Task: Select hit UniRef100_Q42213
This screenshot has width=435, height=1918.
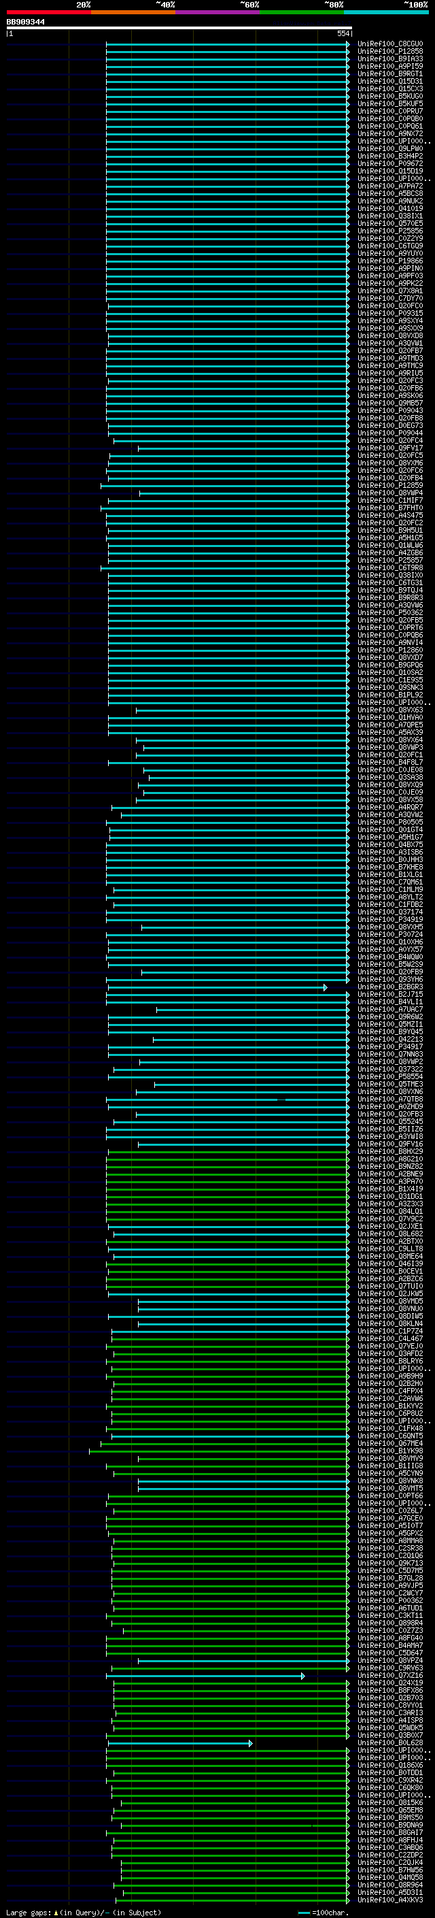Action: (389, 1040)
